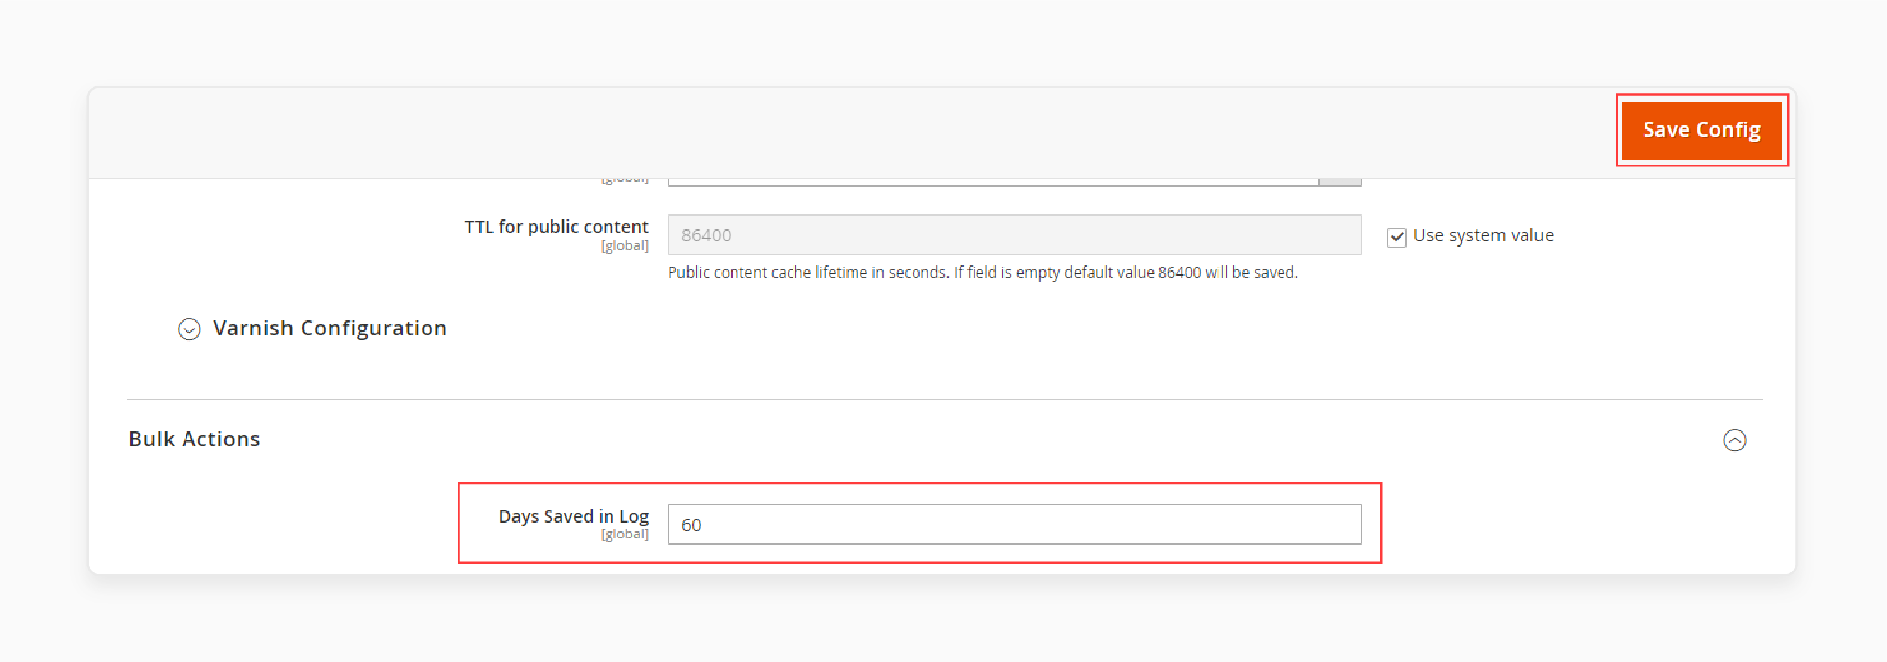Click the TTL for public content field
The image size is (1887, 662).
click(x=1014, y=235)
